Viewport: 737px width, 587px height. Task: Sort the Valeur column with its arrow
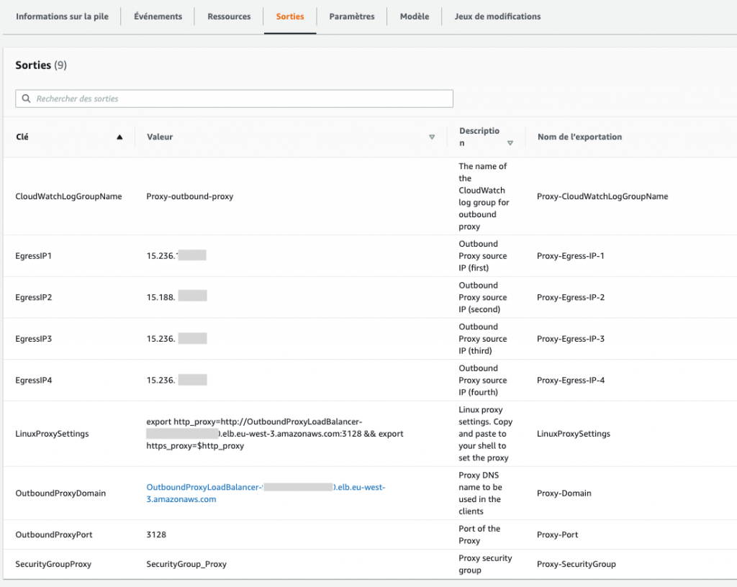432,137
